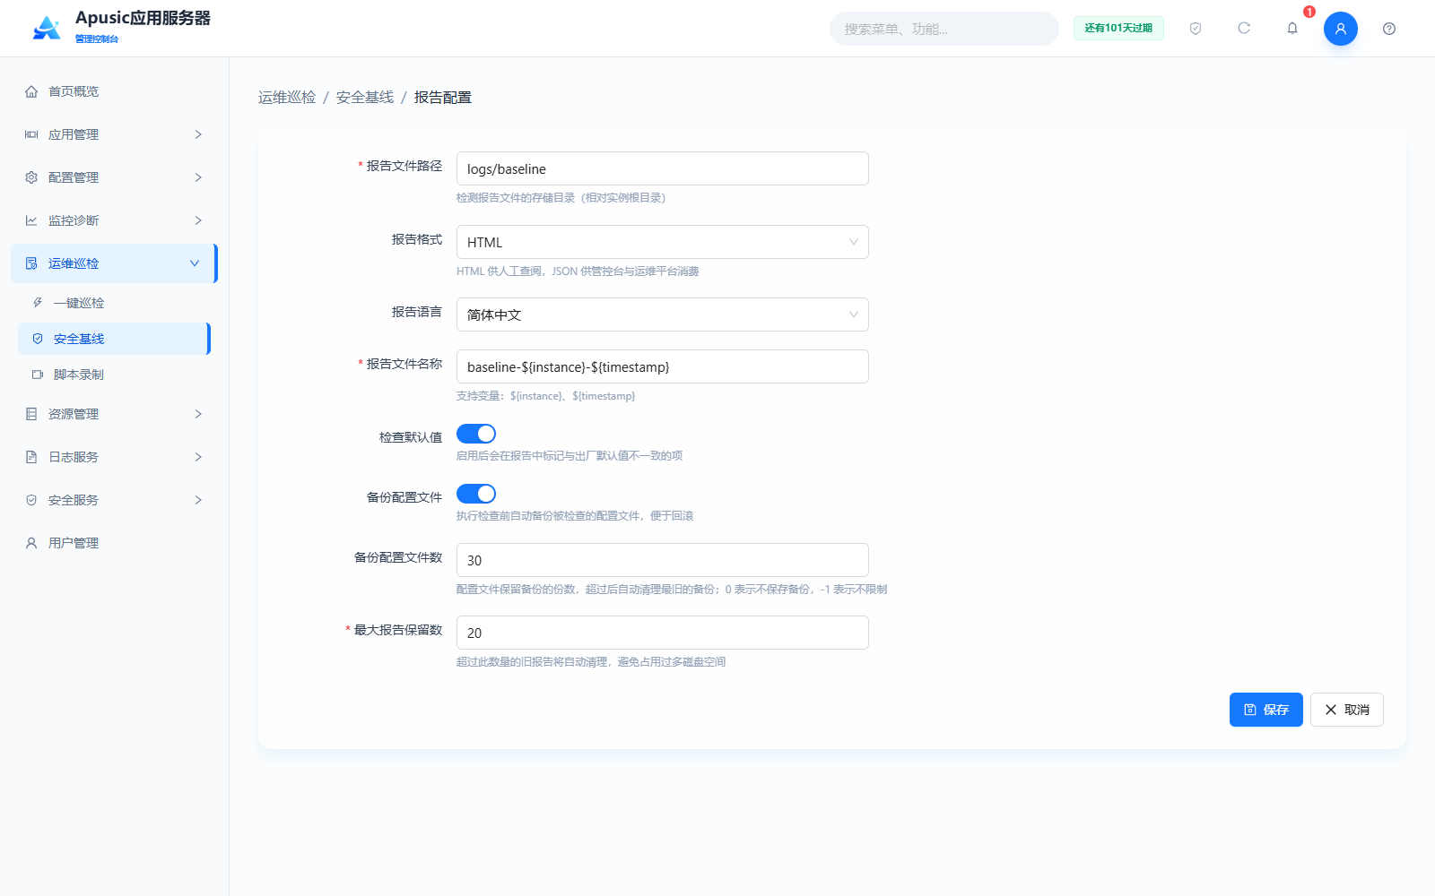Click the 资源管理 sidebar icon

coord(31,414)
